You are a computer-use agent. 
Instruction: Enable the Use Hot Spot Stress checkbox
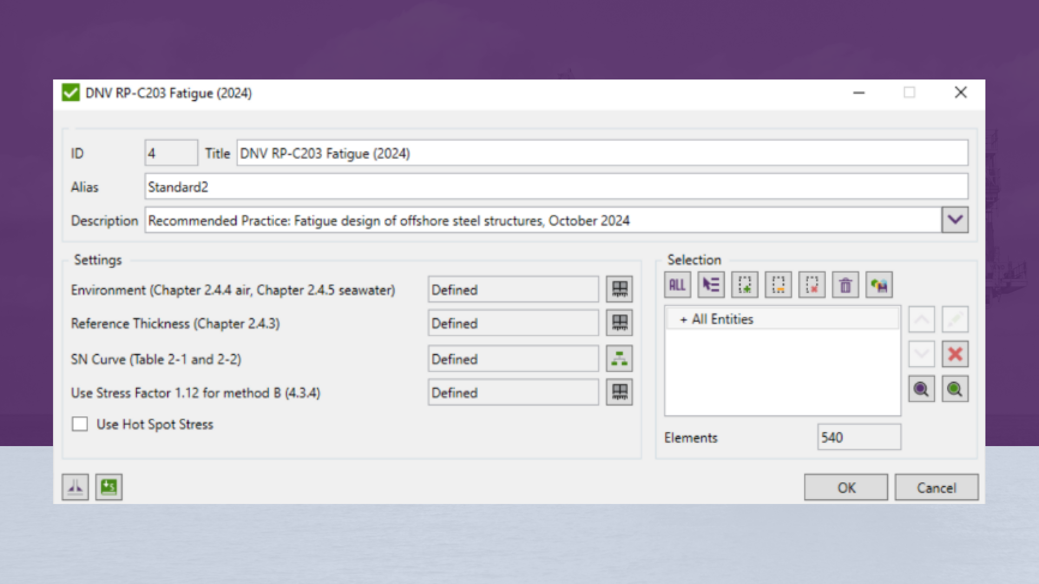80,424
